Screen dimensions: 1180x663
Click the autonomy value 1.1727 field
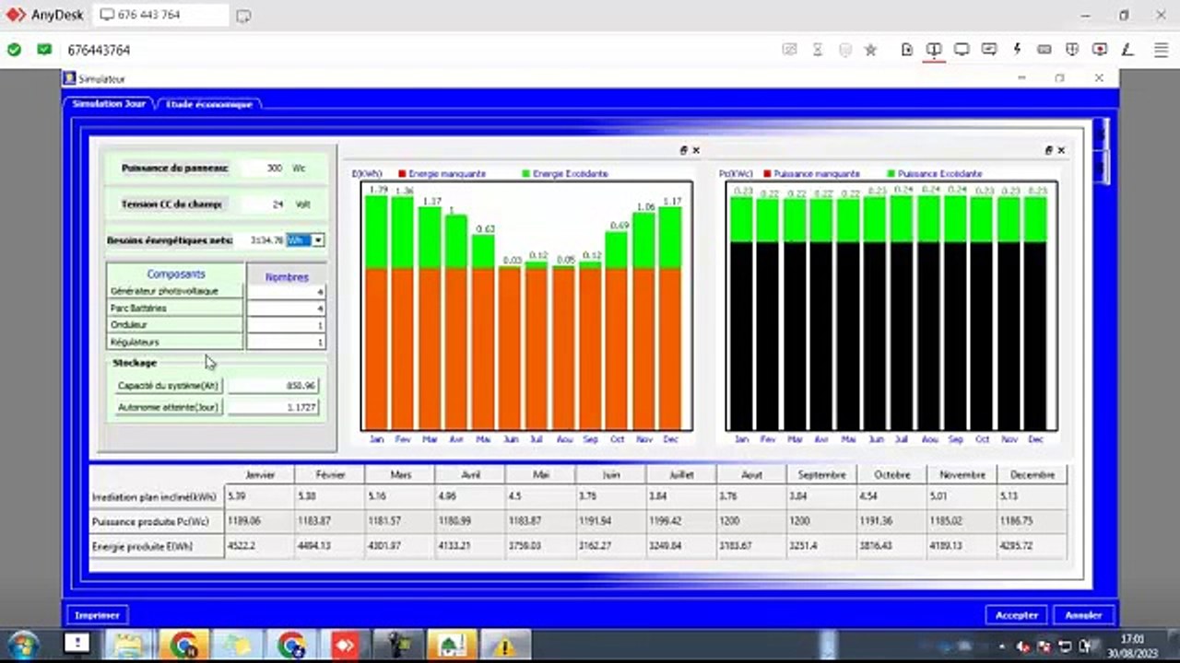pos(273,407)
